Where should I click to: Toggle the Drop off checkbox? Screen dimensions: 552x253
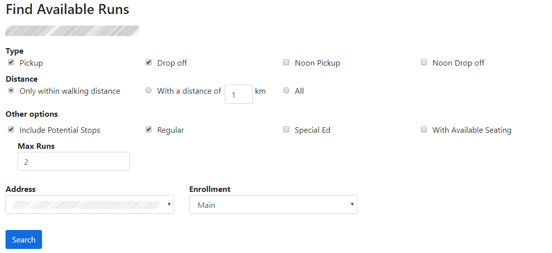pos(149,63)
